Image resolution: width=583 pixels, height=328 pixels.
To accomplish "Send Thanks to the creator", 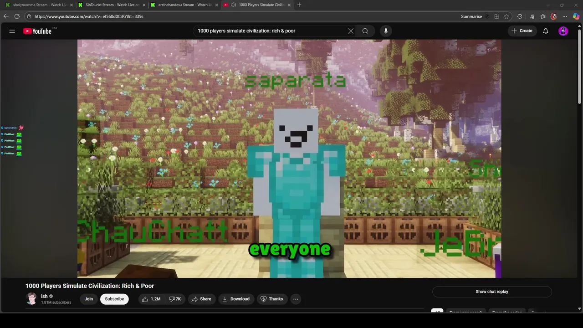I will click(272, 299).
